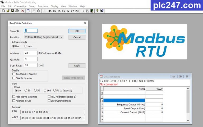
Task: Click function 05 write single coil
Action: tap(50, 11)
